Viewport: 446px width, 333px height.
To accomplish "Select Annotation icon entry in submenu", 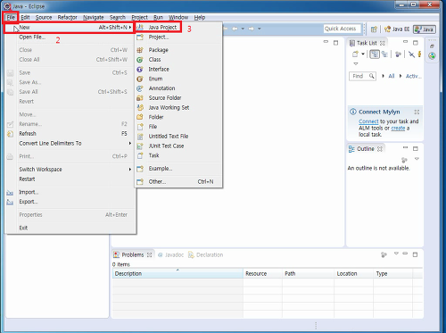I will tap(178, 88).
